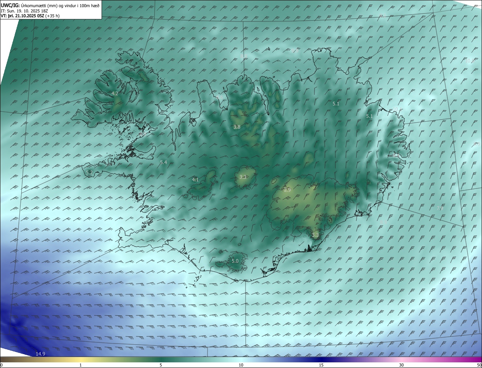Viewport: 482px width, 368px height.
Task: Click the 15 tick label on the colour scale
Action: [x=321, y=365]
